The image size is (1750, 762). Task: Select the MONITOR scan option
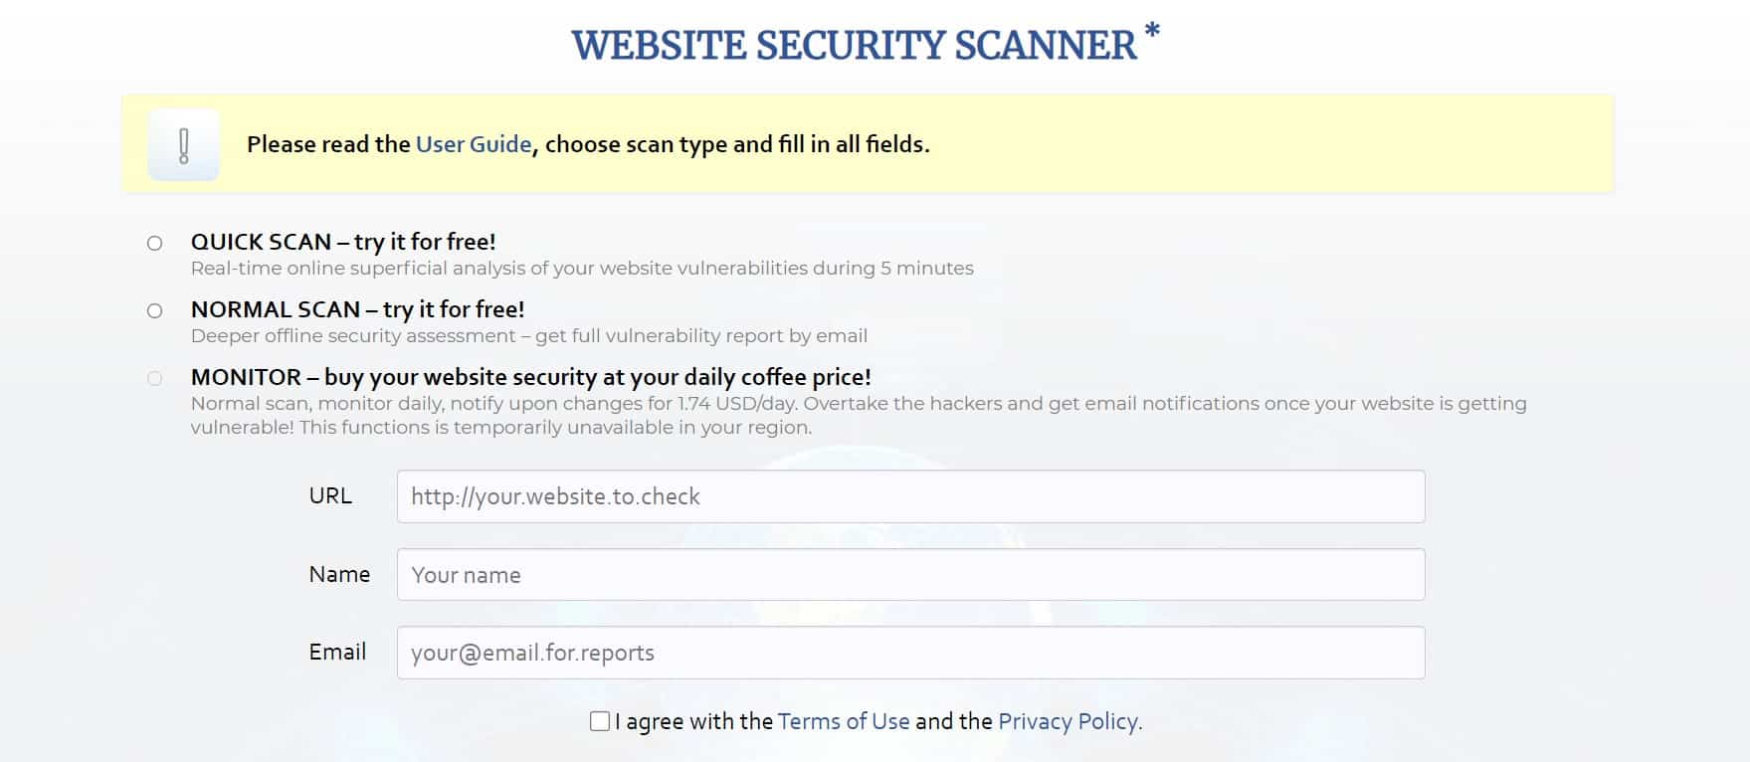pyautogui.click(x=154, y=378)
